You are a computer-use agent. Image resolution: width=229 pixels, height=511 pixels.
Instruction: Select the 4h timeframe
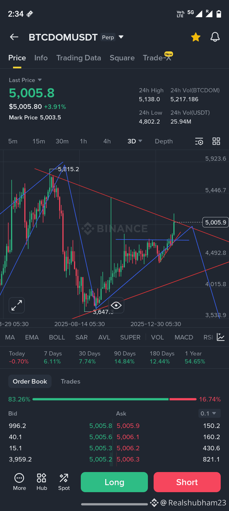[x=107, y=141]
